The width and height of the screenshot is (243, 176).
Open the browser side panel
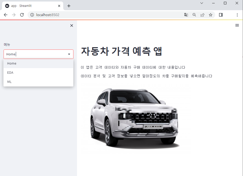coord(221,15)
